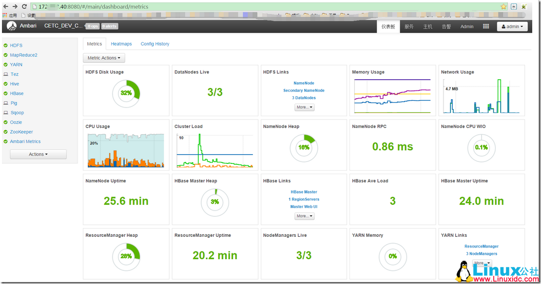This screenshot has width=541, height=284.
Task: Click the Cluster Load graph
Action: [x=215, y=151]
